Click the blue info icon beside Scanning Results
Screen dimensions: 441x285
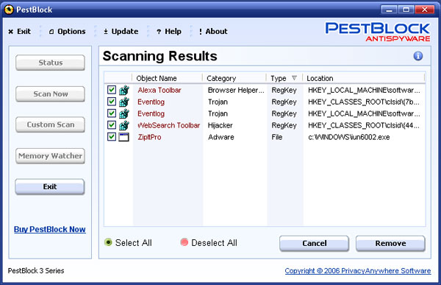point(418,56)
